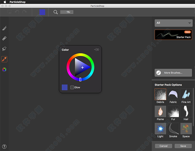The image size is (195, 151).
Task: Select the Fur brush category
Action: (x=173, y=113)
